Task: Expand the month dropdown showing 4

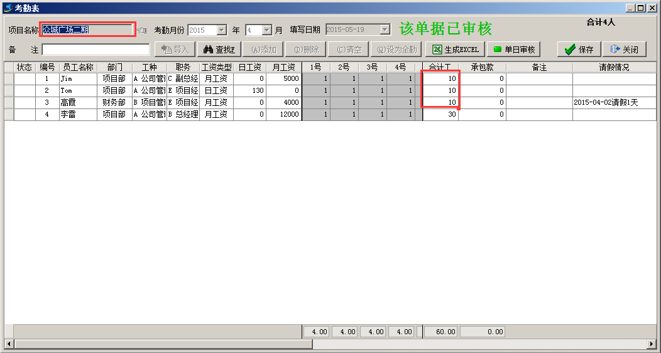Action: [x=266, y=30]
